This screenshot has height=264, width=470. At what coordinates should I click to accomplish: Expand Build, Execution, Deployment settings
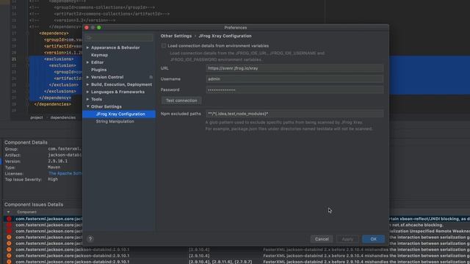pyautogui.click(x=87, y=84)
